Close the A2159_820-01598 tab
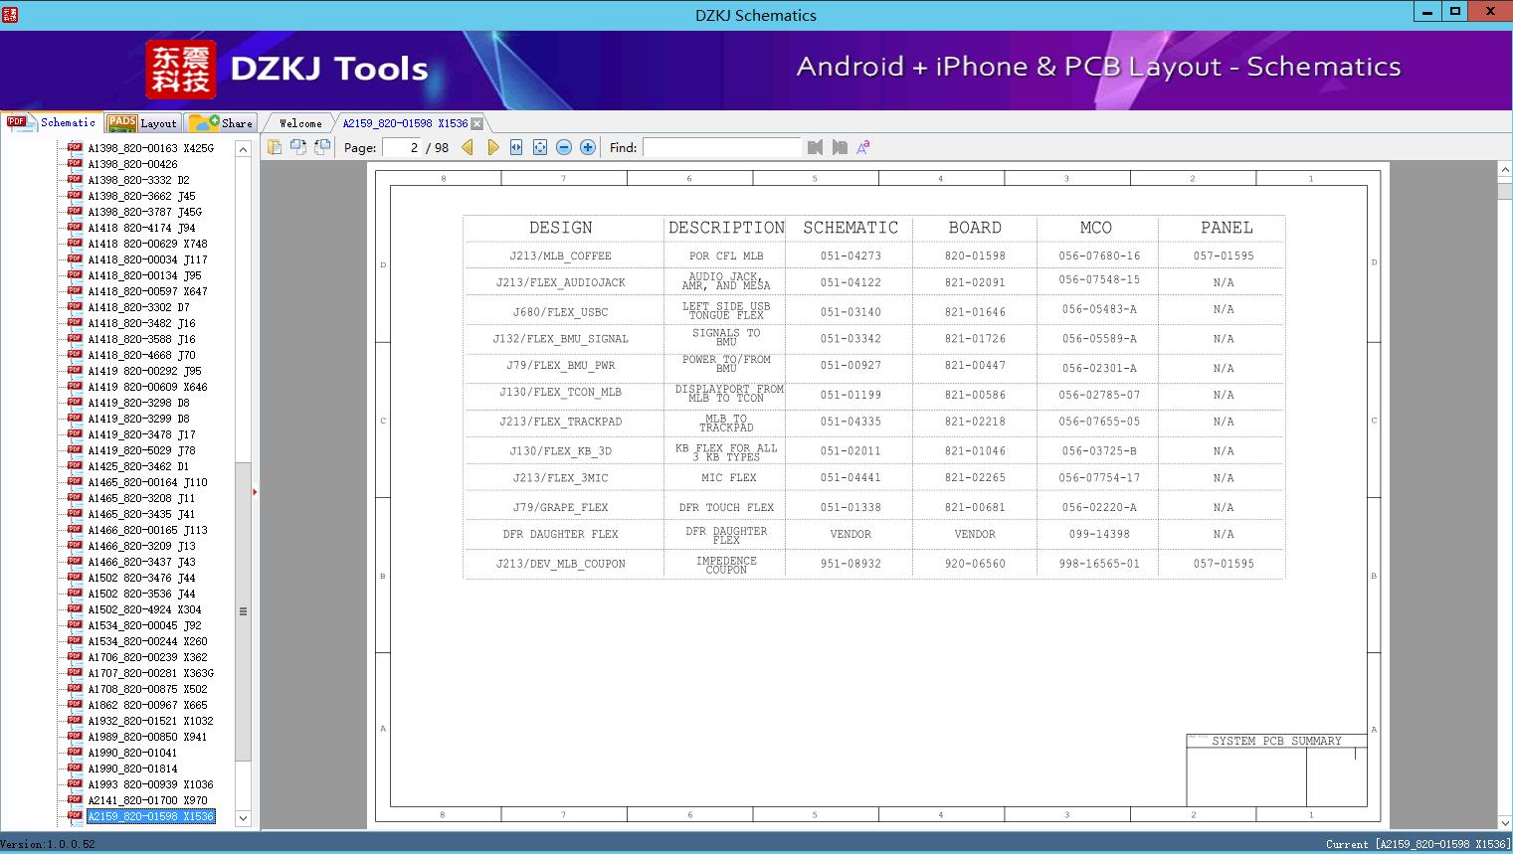1513x854 pixels. 476,123
